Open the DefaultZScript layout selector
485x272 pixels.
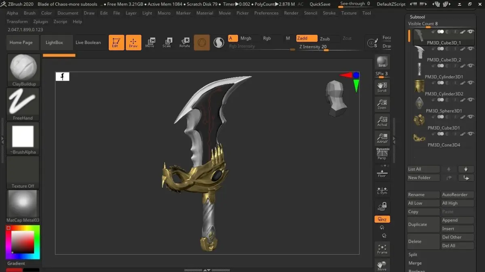pos(391,4)
